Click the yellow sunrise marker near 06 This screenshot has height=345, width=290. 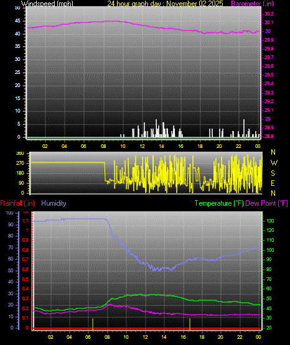pos(93,324)
